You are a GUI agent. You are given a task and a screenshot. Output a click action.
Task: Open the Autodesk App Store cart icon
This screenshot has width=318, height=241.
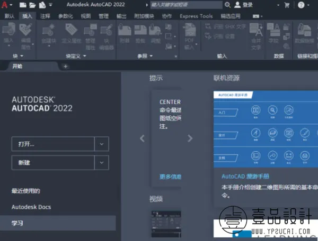287,5
